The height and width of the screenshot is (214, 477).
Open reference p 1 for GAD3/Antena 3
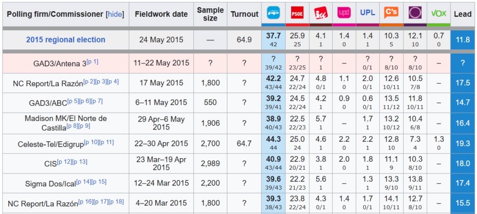(93, 62)
